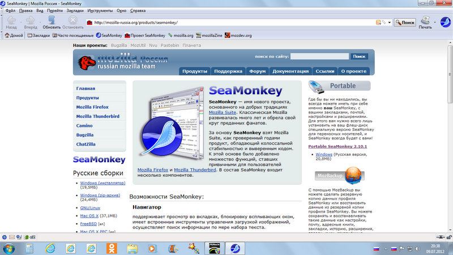Screen dimensions: 453x255
Task: Click the Portable SeaMonkey 2.10.1 link
Action: pyautogui.click(x=337, y=146)
